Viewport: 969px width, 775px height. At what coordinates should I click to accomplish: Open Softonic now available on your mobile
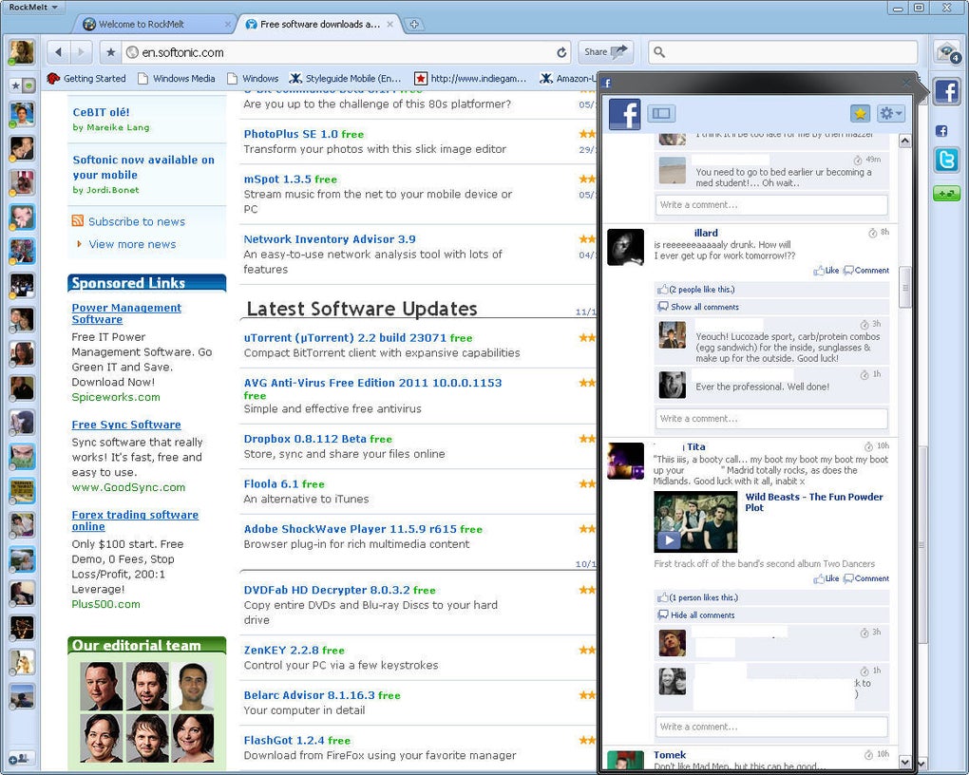(143, 167)
